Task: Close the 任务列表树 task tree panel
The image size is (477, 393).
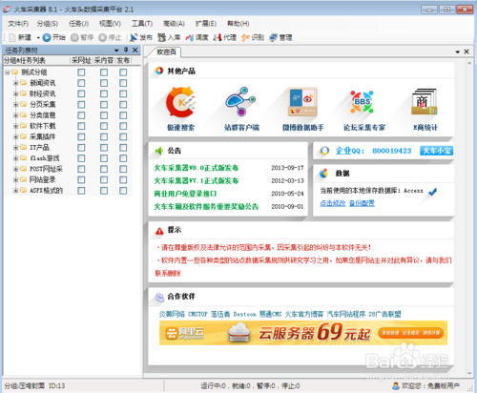Action: tap(135, 50)
